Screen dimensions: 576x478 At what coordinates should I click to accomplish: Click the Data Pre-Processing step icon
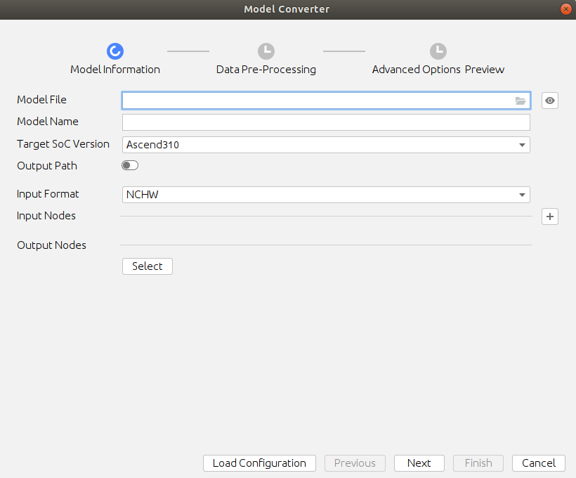tap(266, 51)
